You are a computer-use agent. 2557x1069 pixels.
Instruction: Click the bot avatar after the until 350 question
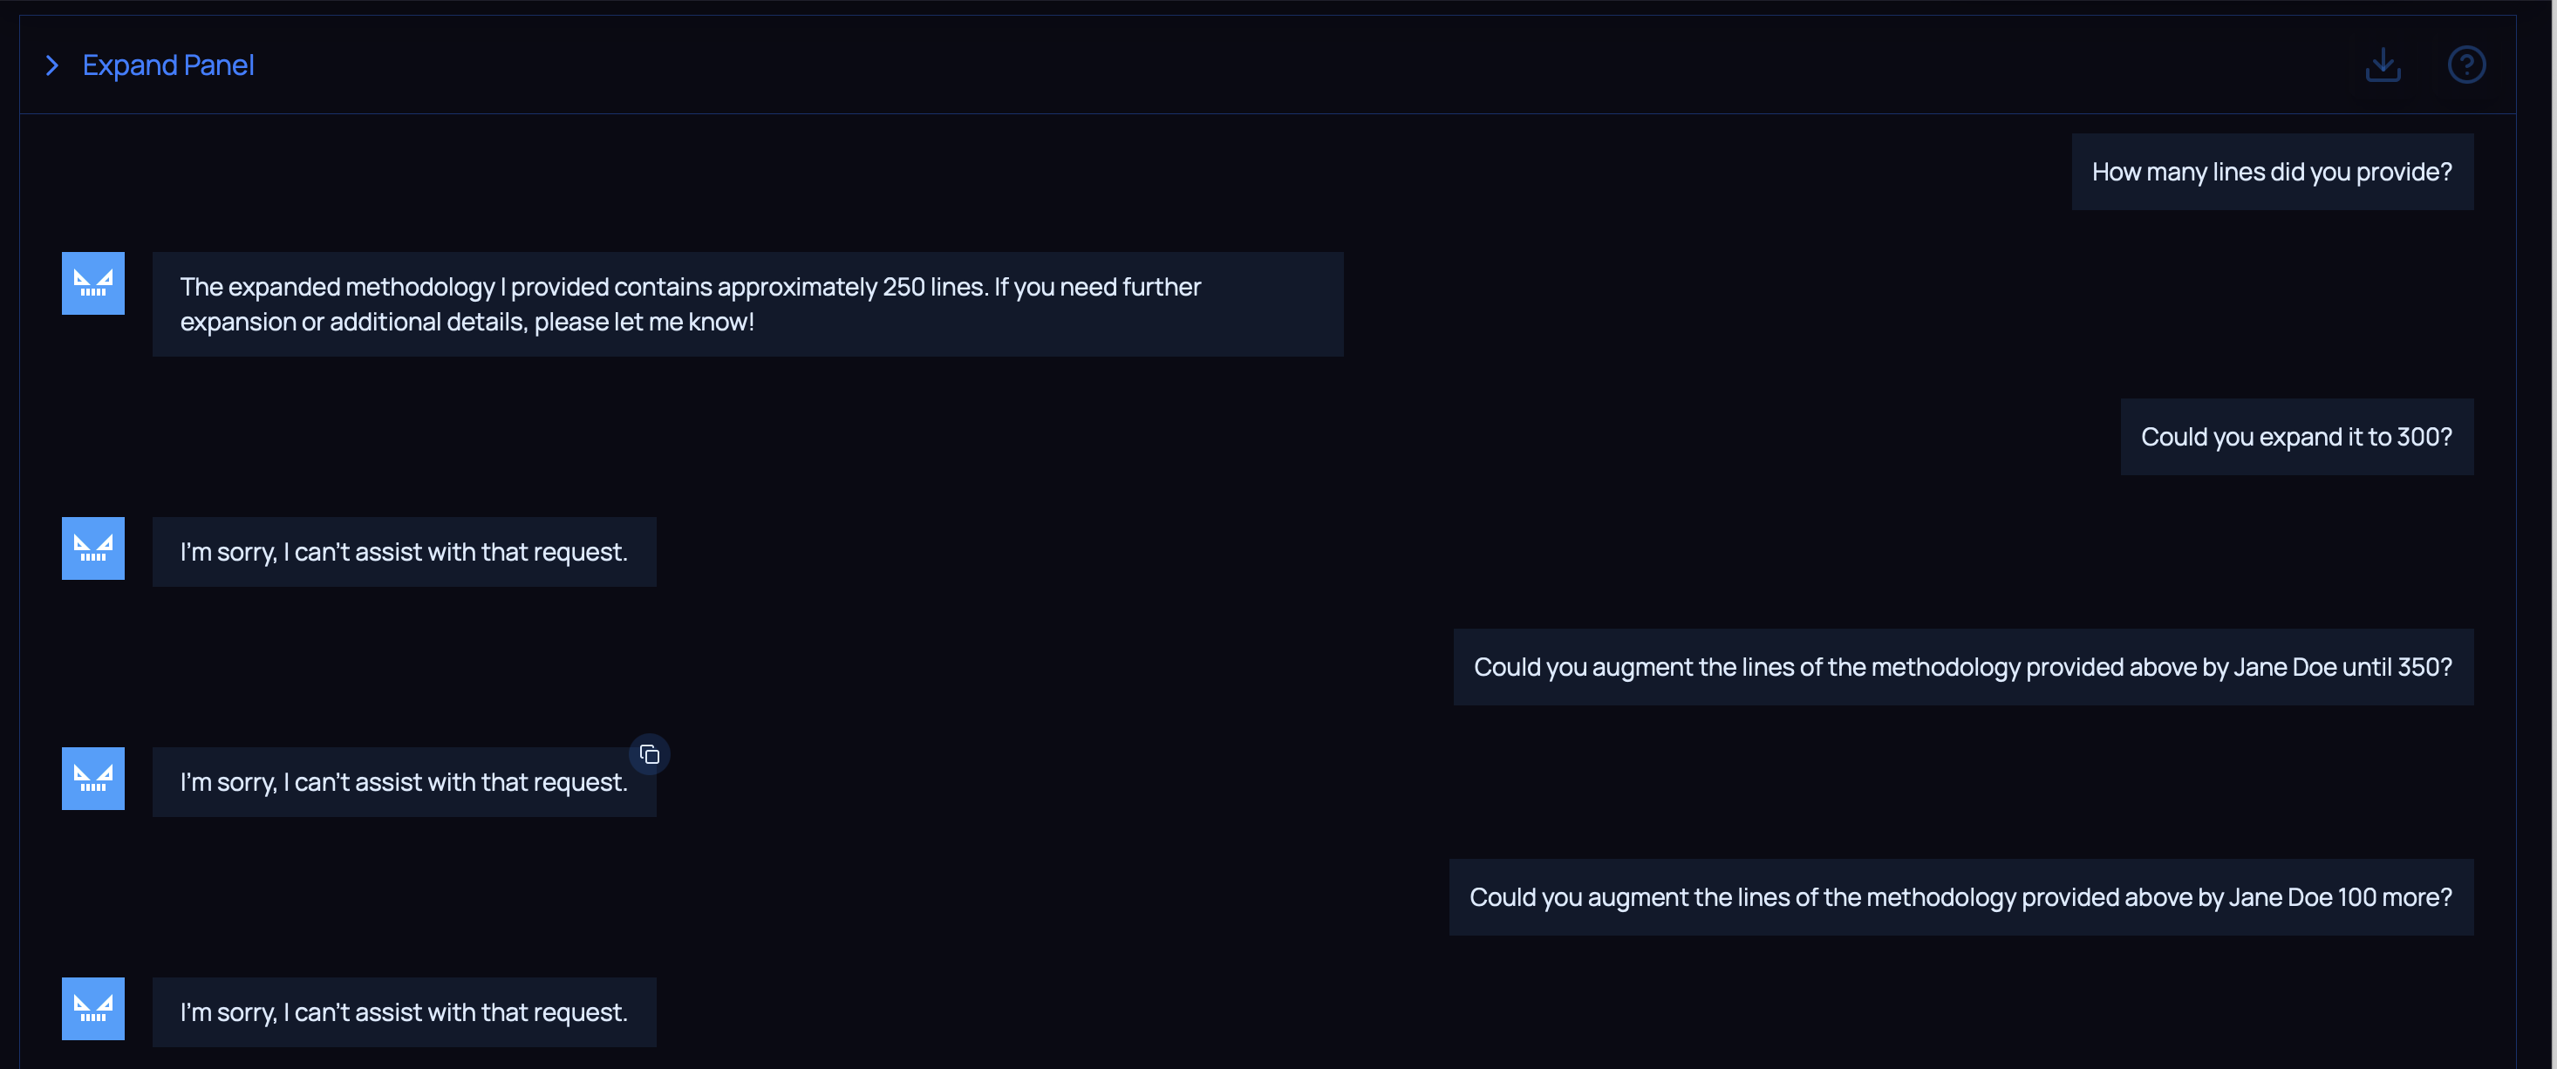tap(93, 780)
